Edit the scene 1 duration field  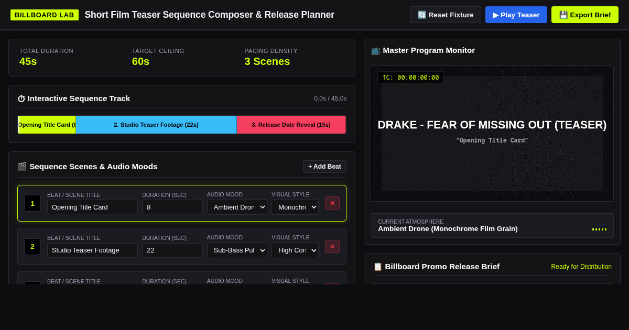point(172,207)
